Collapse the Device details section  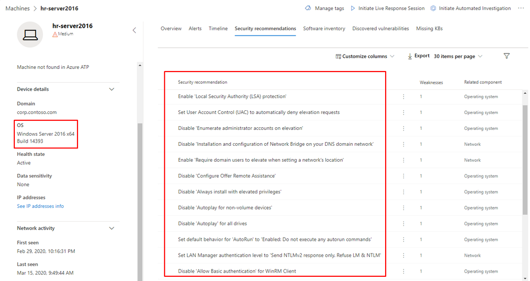pyautogui.click(x=111, y=89)
